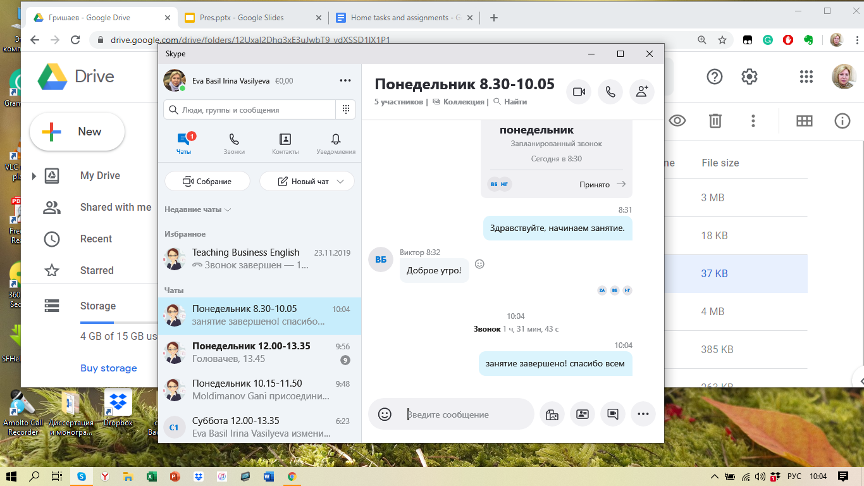Open Skype more options (three dots) by profile
The height and width of the screenshot is (486, 864).
click(345, 81)
